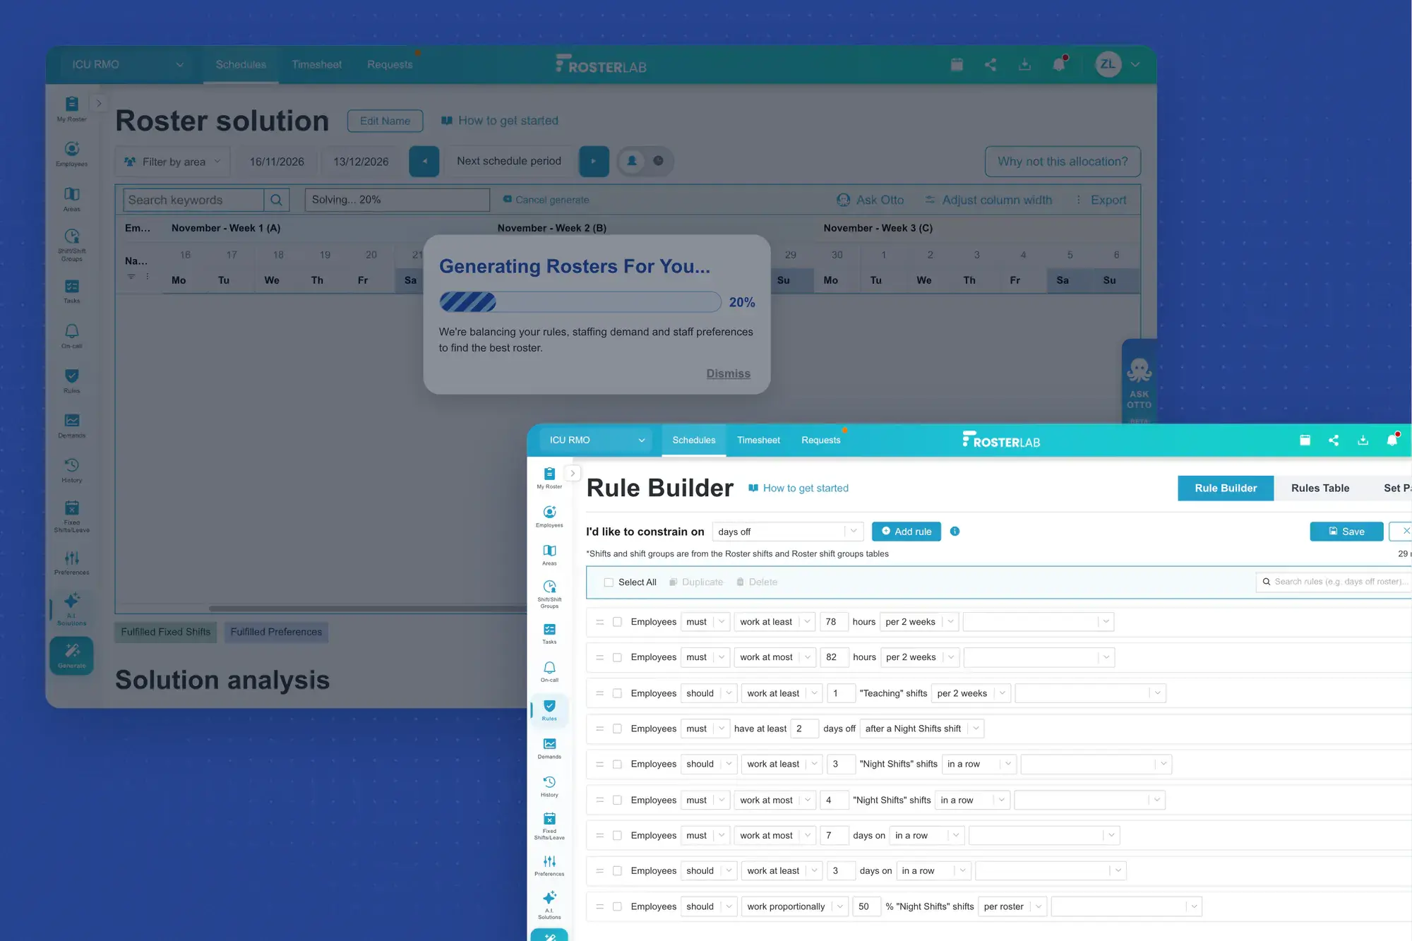Viewport: 1412px width, 941px height.
Task: Check the 82 hours per 2 weeks rule
Action: tap(617, 657)
